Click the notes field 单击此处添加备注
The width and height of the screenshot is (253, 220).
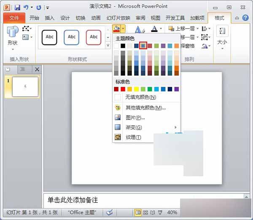(73, 200)
